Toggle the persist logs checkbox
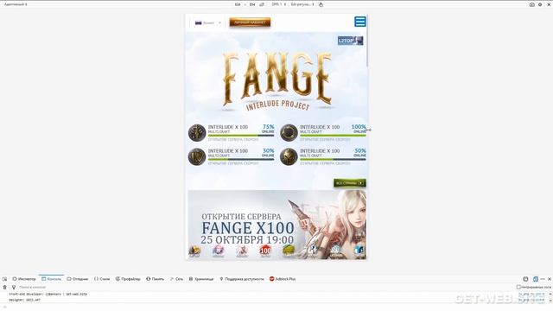The width and height of the screenshot is (553, 311). (x=518, y=287)
